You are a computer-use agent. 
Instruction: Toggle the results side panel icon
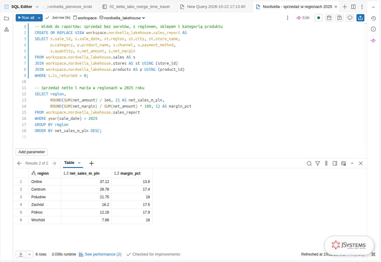click(x=335, y=163)
